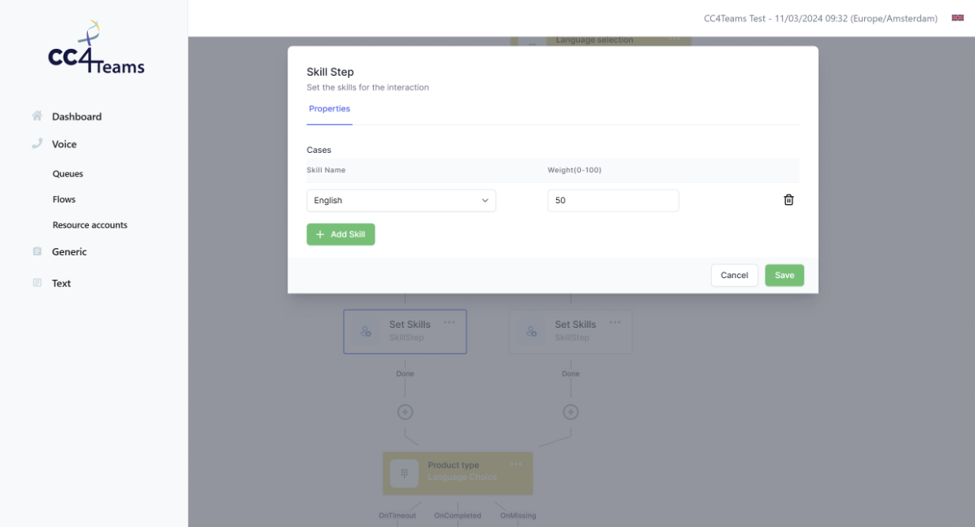Go to Flows in sidebar
The image size is (975, 527).
point(64,199)
